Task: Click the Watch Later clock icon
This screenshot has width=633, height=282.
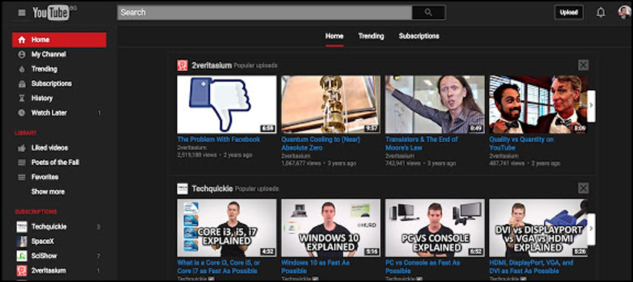Action: coord(21,113)
